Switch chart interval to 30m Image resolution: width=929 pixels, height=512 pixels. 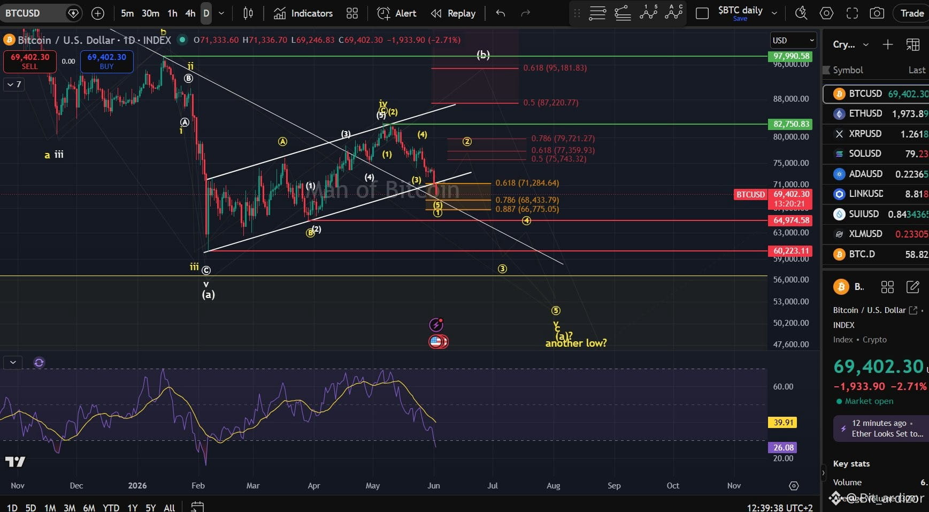click(150, 13)
